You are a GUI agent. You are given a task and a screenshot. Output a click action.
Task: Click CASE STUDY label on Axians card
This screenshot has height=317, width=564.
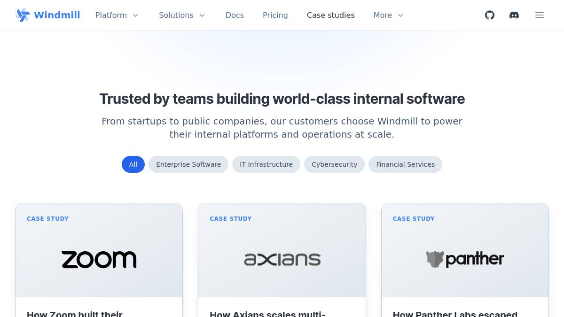click(231, 219)
